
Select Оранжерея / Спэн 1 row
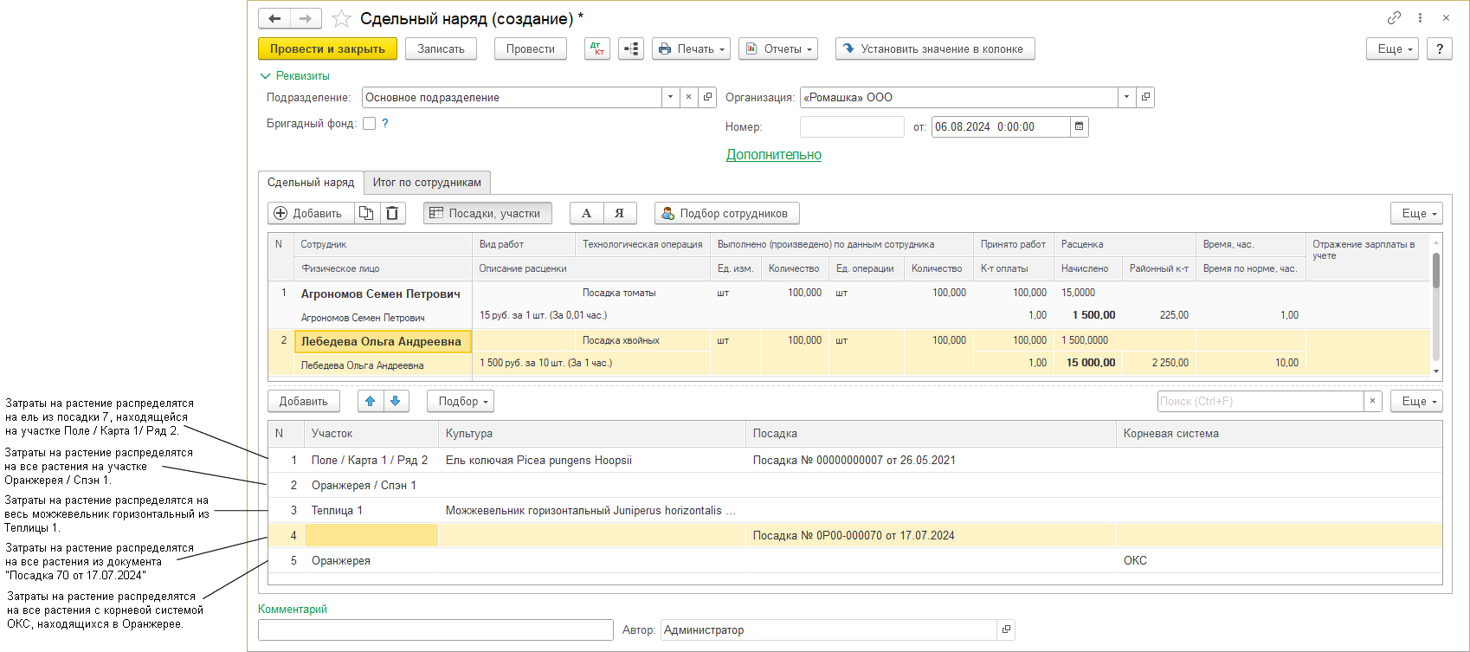point(855,485)
